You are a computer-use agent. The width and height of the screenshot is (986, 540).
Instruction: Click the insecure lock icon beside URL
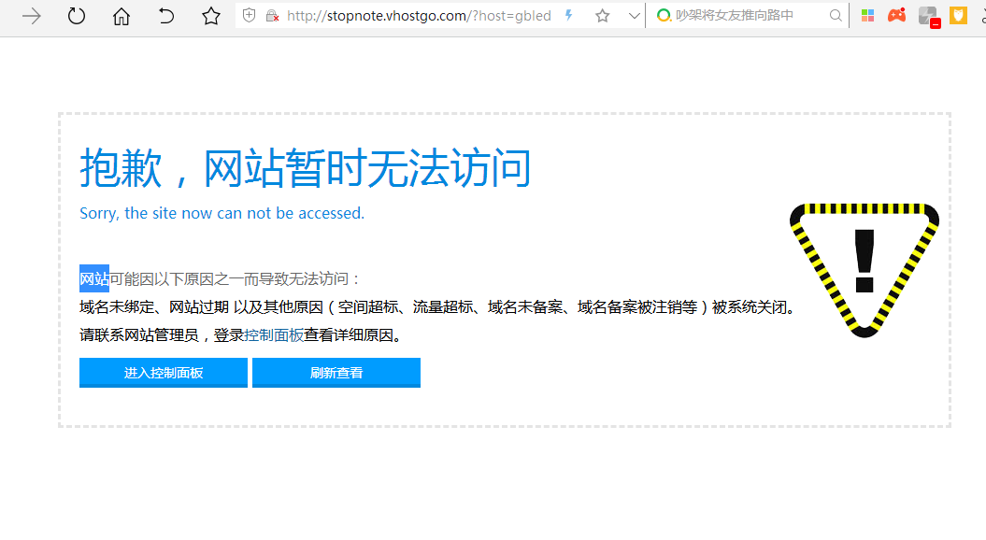tap(272, 16)
